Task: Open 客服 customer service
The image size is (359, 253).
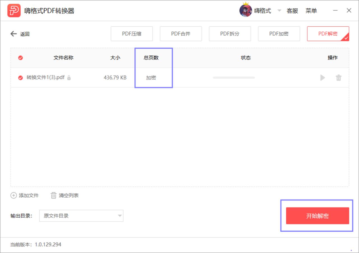Action: [x=292, y=10]
